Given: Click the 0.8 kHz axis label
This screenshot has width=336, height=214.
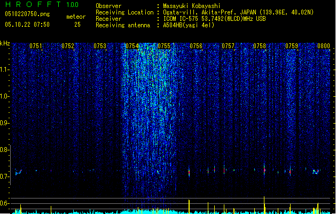Looking at the screenshot, I should (x=4, y=150).
